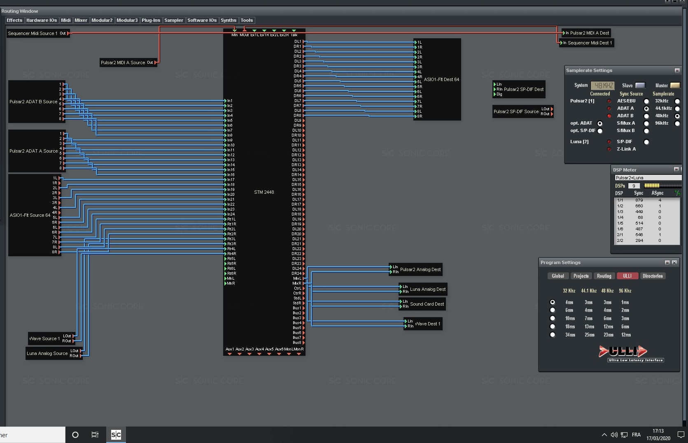Click the In port of Sequencer Midi Dest 1
The height and width of the screenshot is (443, 688).
(562, 43)
